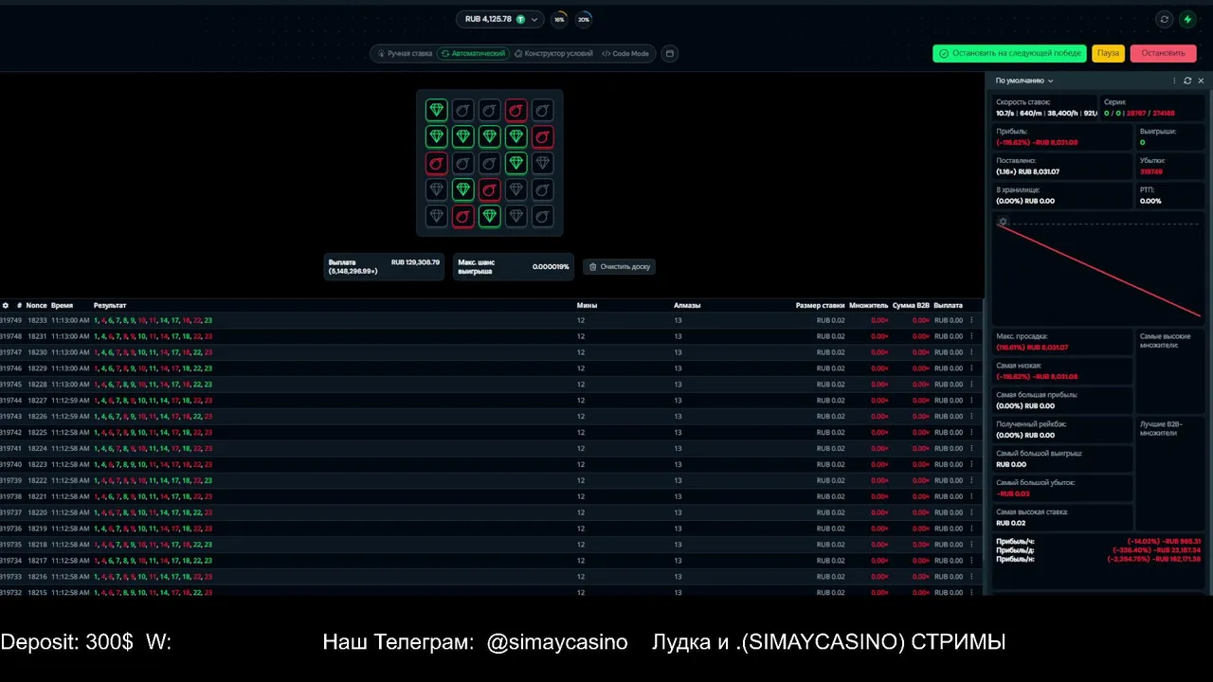
Task: Click the Выплата RUB 129,308.79 box
Action: [x=384, y=266]
